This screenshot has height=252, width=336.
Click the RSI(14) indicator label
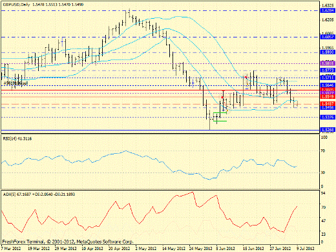17,139
